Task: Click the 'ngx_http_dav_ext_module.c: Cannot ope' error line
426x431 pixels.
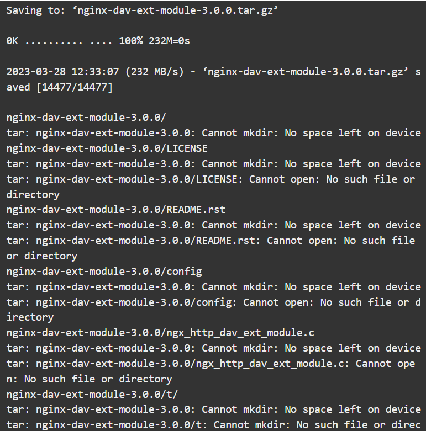Action: pyautogui.click(x=211, y=364)
